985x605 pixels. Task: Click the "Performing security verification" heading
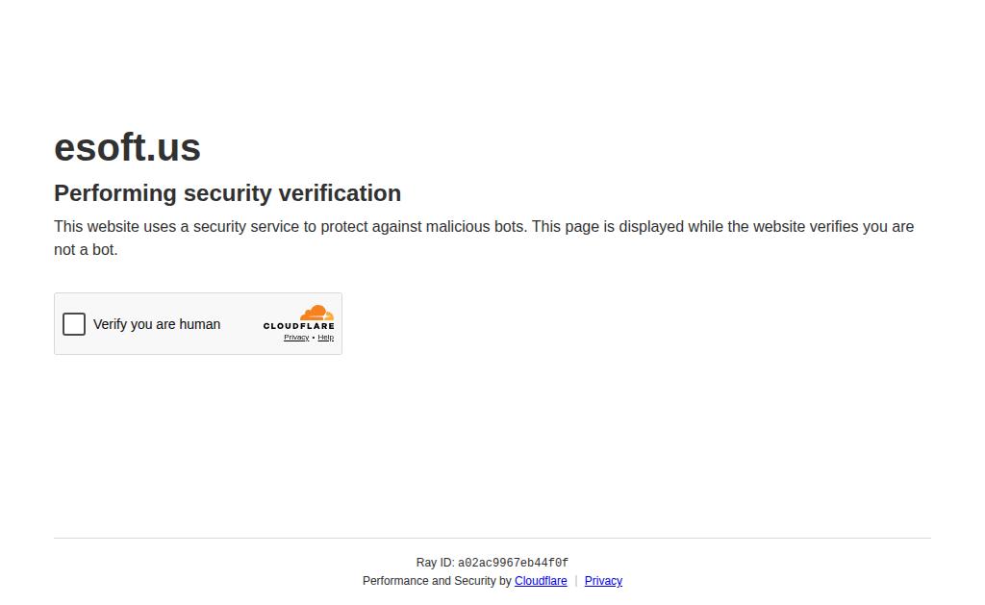click(x=227, y=193)
